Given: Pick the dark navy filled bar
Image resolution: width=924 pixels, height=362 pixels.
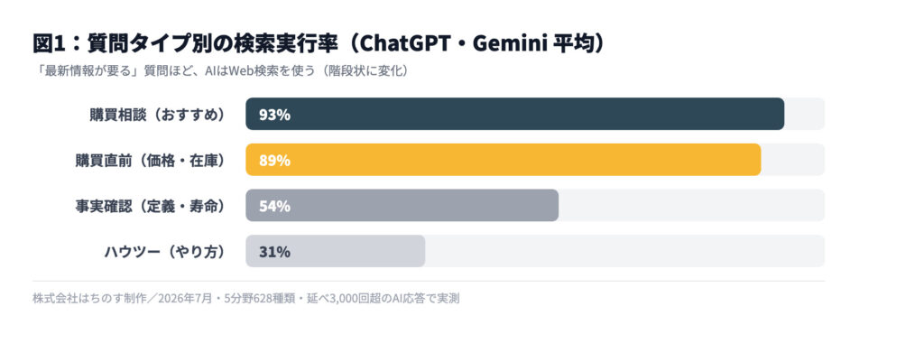Looking at the screenshot, I should point(515,114).
